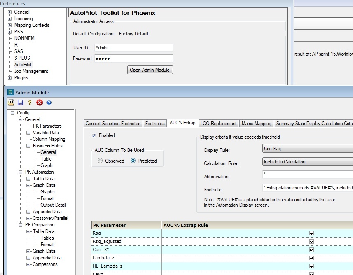This screenshot has width=353, height=275.
Task: Select the AUC% Extrap tab
Action: (182, 123)
